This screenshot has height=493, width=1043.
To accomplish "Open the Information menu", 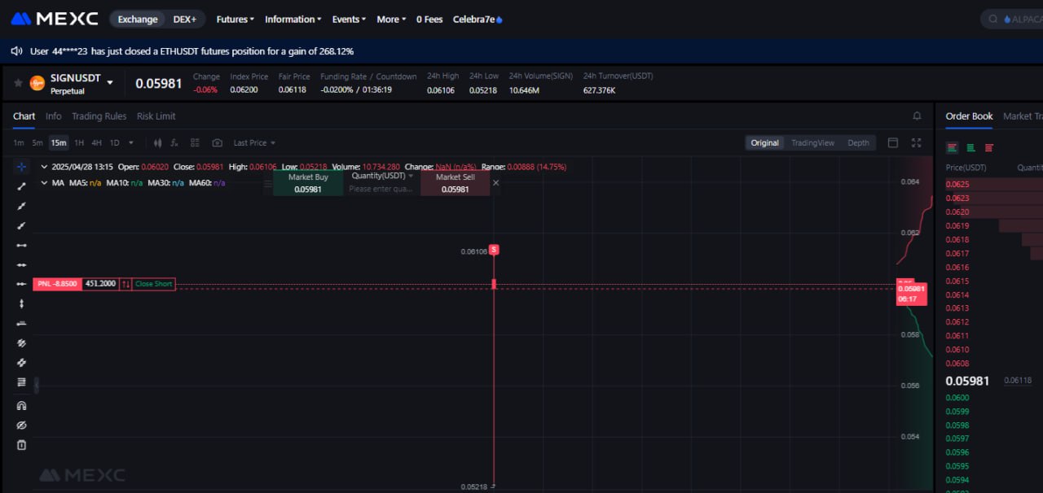I will point(293,19).
